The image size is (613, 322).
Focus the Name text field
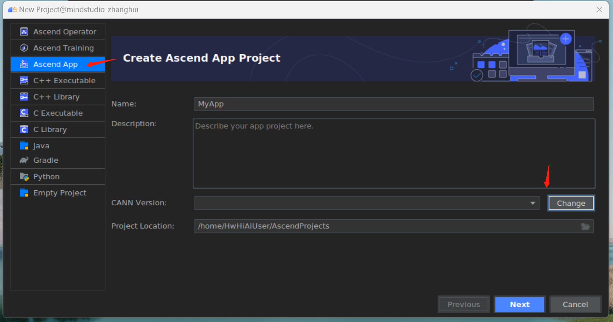(x=393, y=104)
